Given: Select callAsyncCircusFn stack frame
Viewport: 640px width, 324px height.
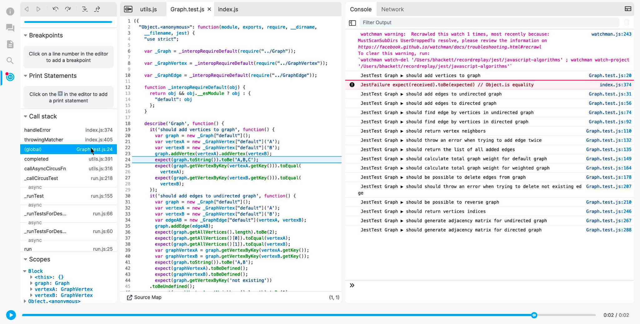Looking at the screenshot, I should click(68, 169).
